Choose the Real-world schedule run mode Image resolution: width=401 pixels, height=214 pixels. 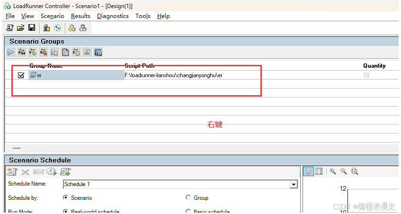(x=66, y=212)
